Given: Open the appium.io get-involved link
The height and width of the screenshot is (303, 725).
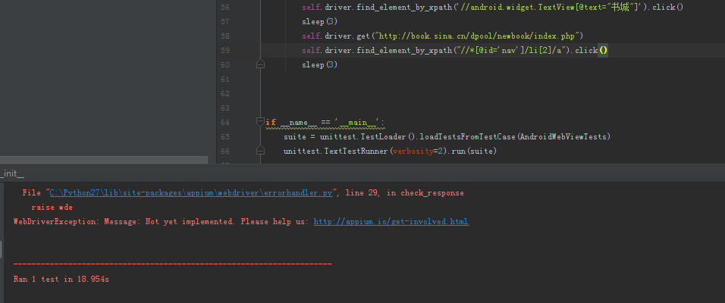Looking at the screenshot, I should pos(391,222).
